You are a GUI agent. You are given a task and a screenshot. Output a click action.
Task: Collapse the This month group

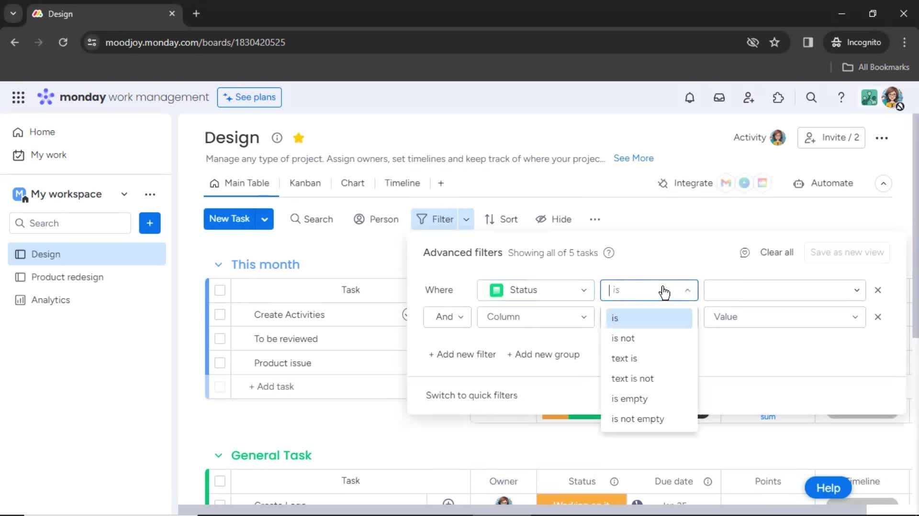(218, 265)
